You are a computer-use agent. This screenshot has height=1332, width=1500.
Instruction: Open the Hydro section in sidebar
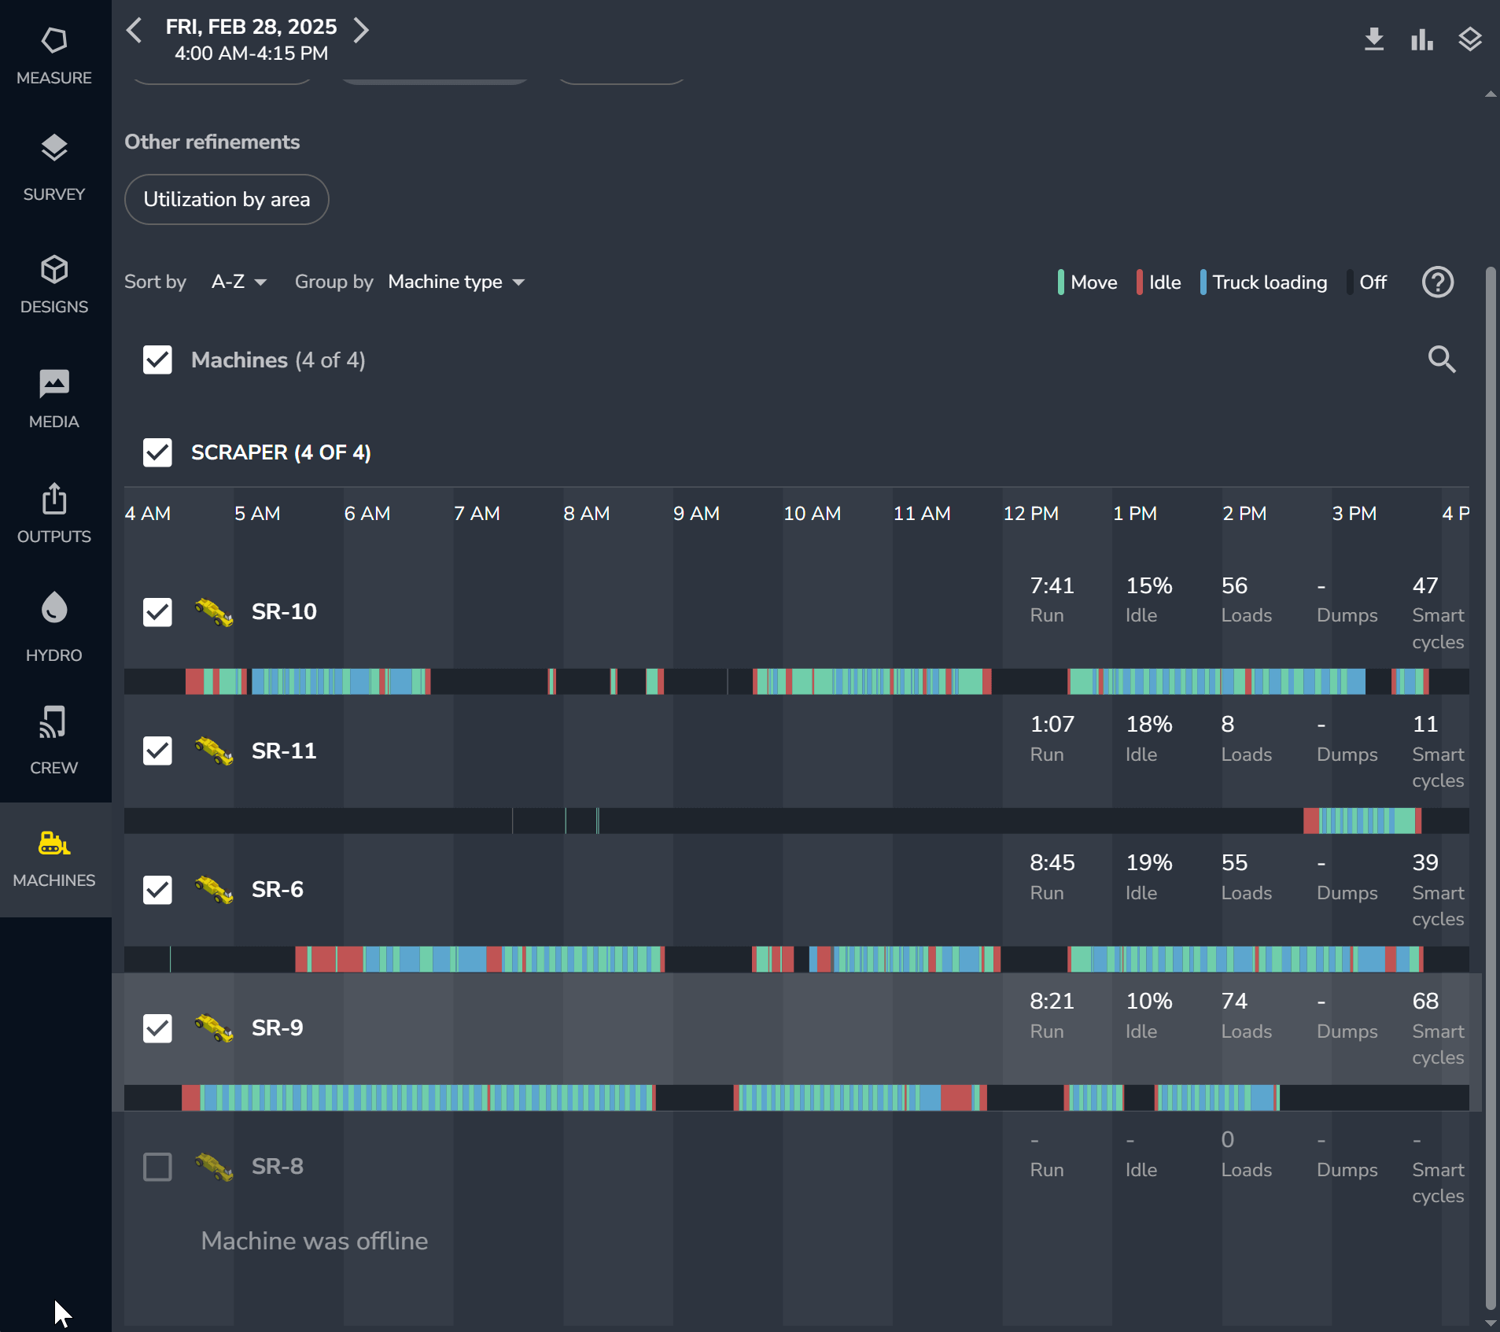tap(54, 627)
